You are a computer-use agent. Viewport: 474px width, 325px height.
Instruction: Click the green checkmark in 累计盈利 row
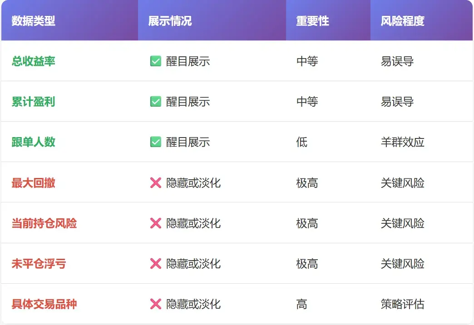click(156, 102)
